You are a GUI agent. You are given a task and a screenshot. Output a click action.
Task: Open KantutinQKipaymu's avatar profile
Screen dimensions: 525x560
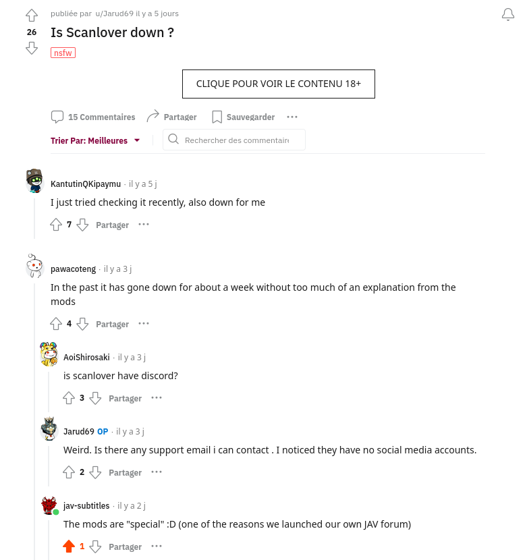(34, 181)
